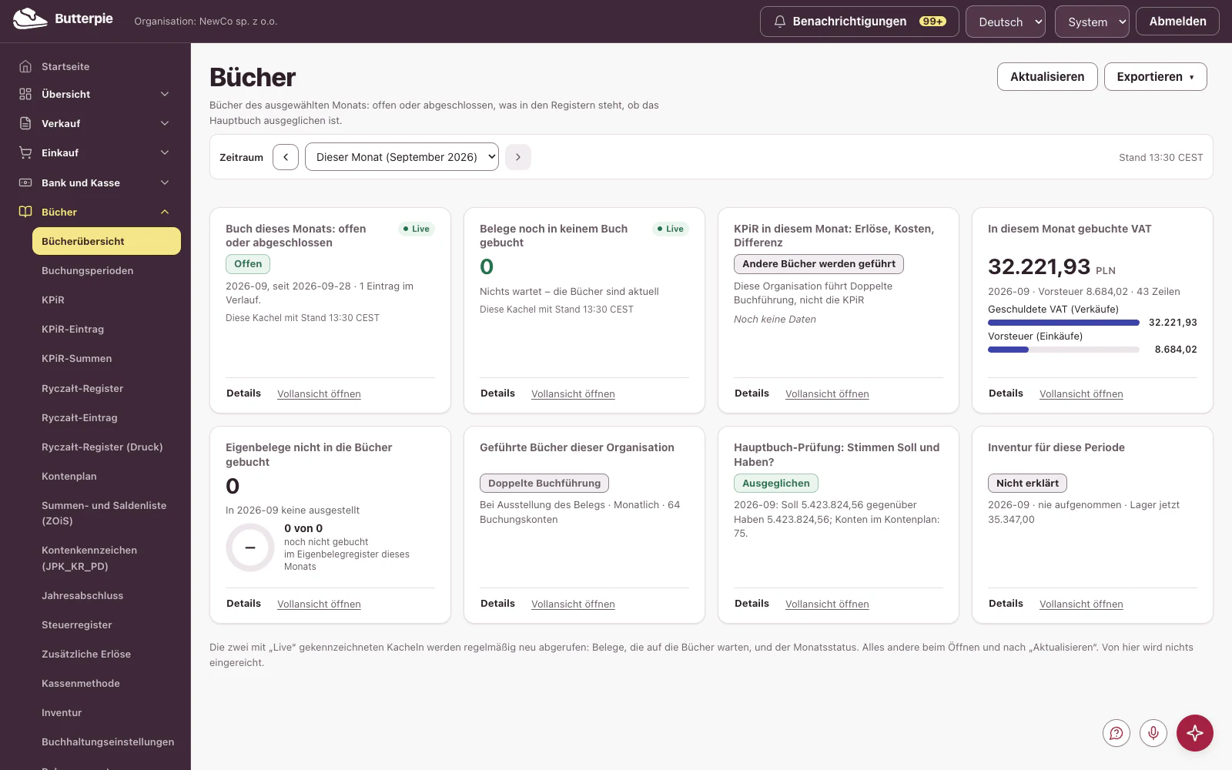
Task: Click the Verkauf document icon
Action: point(25,123)
